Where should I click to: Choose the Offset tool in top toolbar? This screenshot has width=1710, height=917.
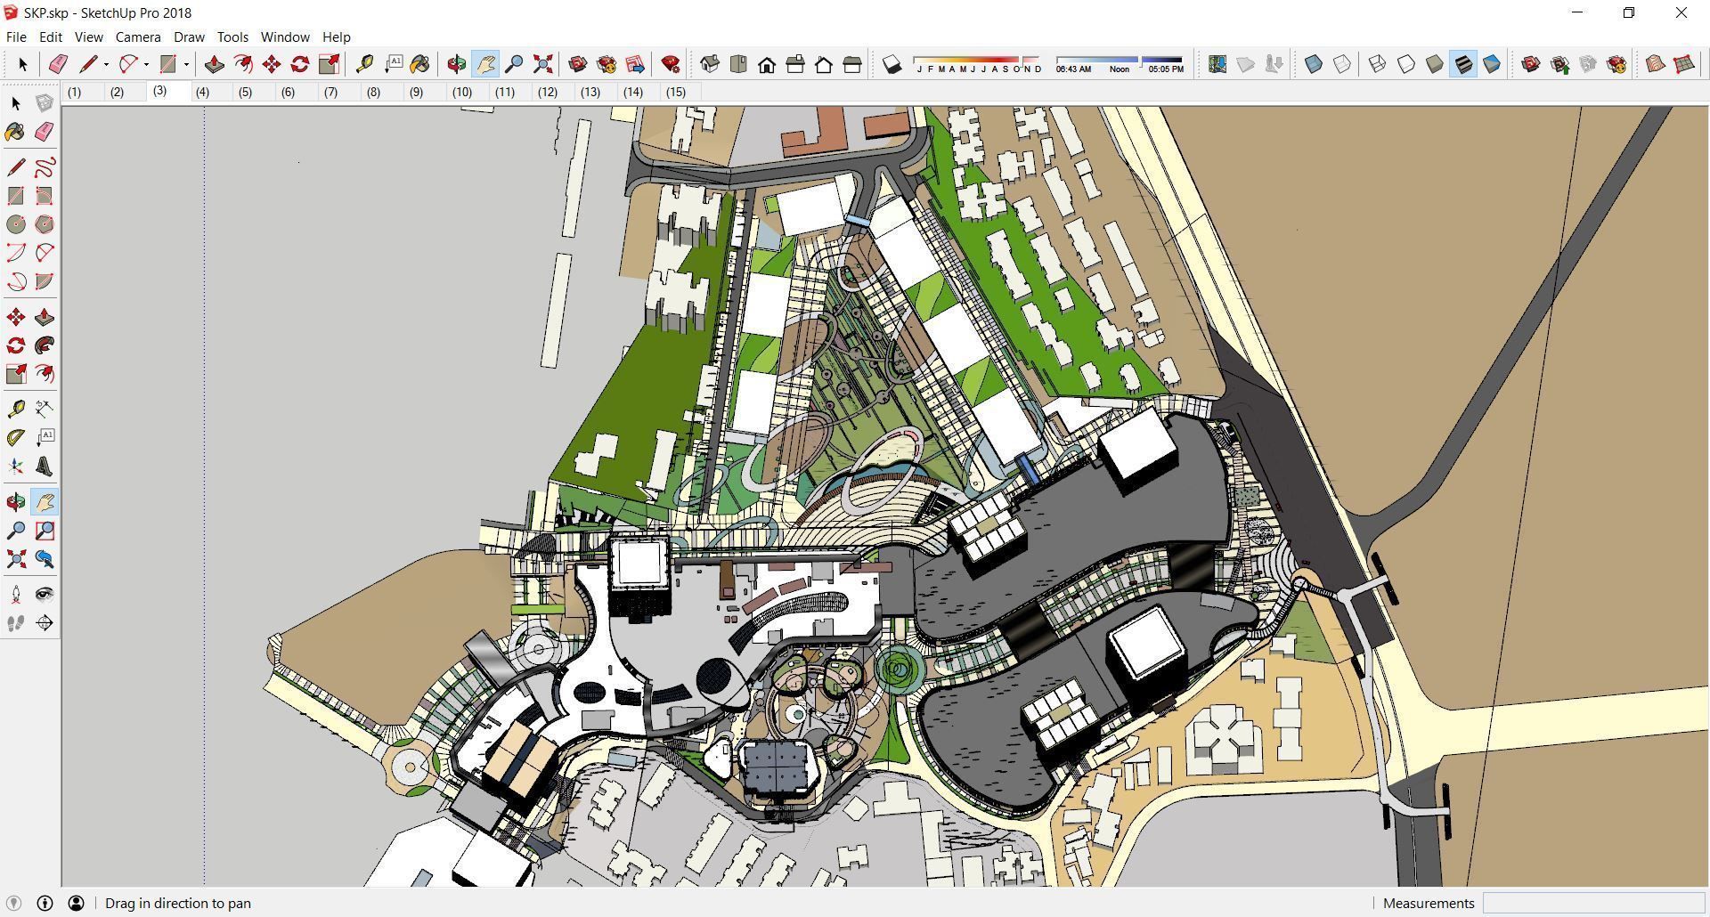tap(242, 64)
